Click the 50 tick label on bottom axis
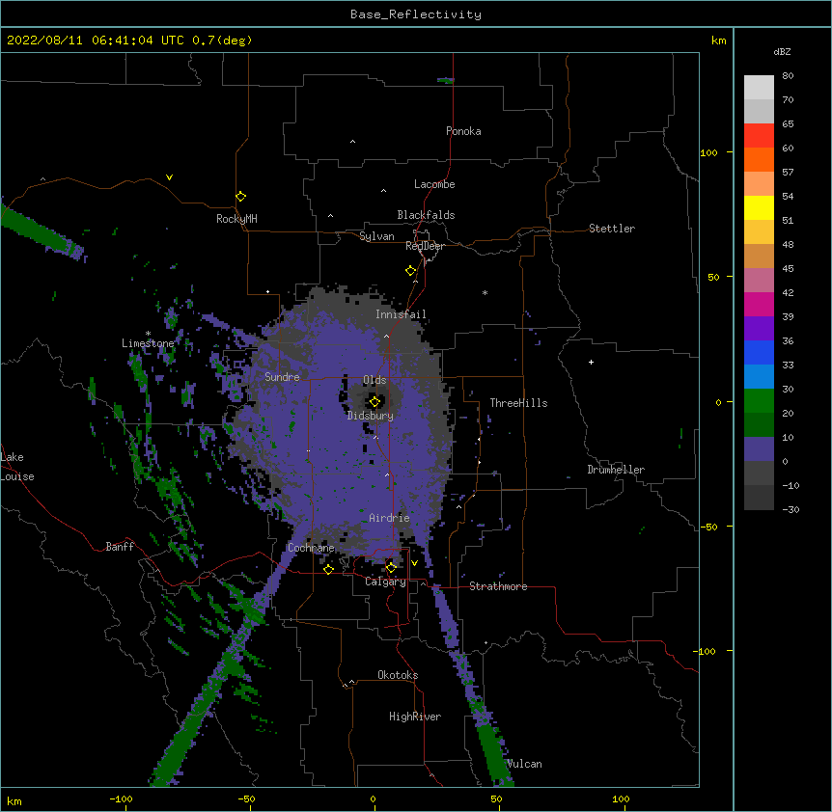This screenshot has width=832, height=812. click(x=496, y=798)
